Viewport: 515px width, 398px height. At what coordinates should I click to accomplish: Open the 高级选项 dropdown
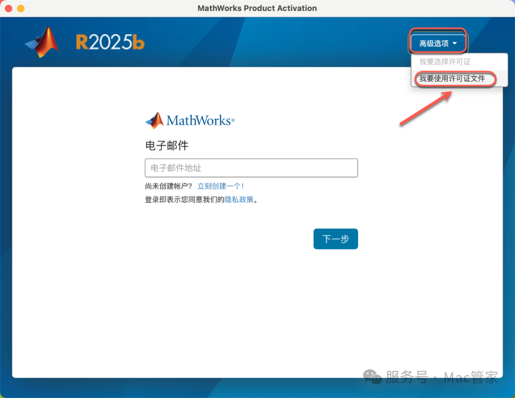coord(438,43)
